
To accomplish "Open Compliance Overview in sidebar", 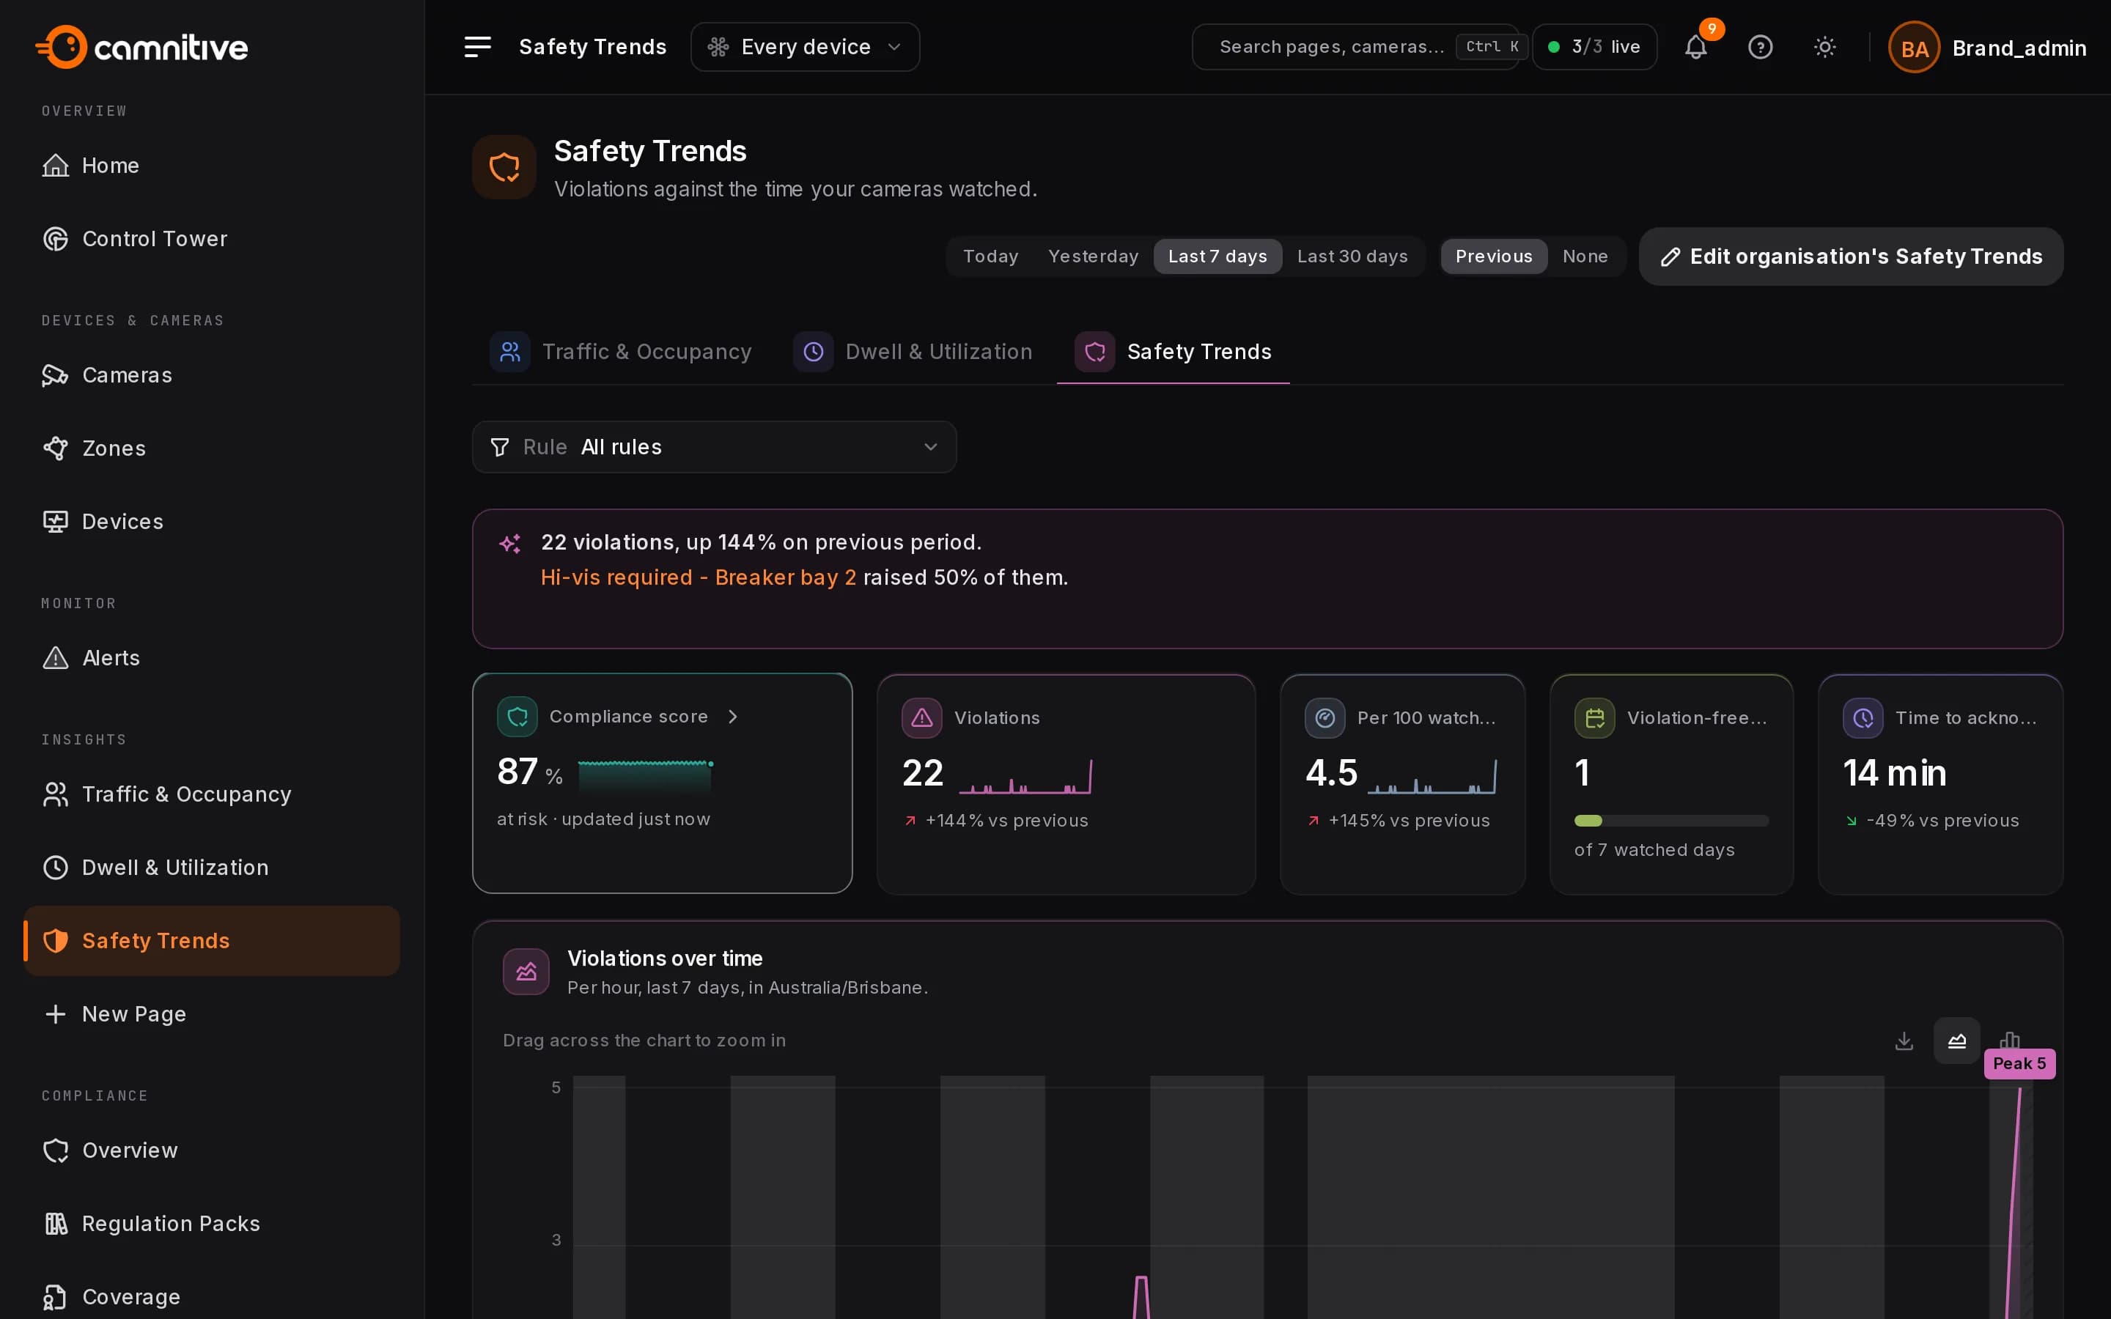I will pos(211,1150).
